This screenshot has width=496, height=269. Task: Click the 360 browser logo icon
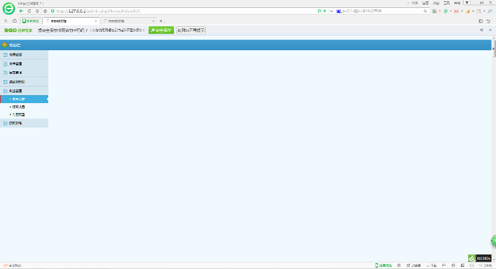click(9, 8)
